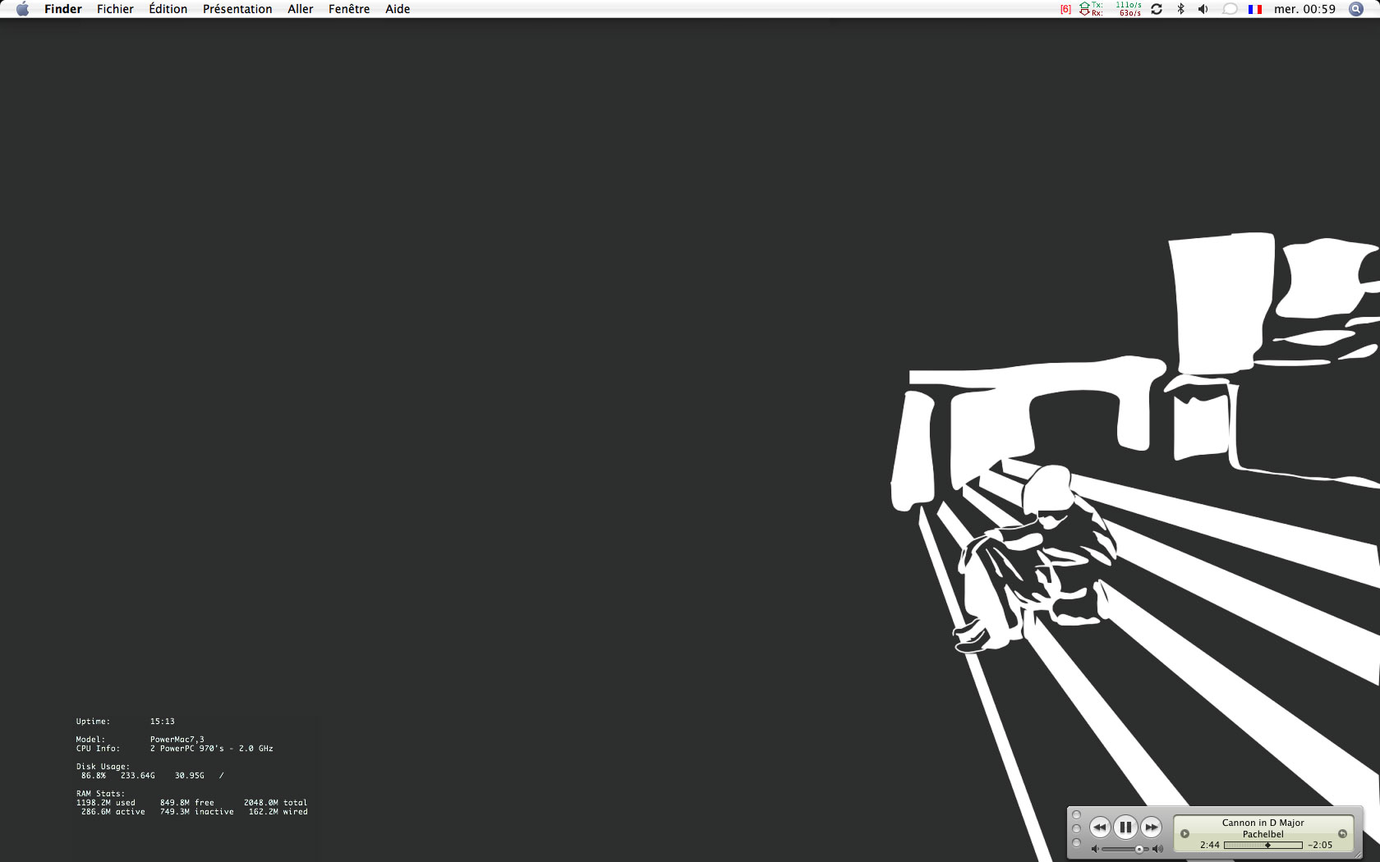Image resolution: width=1380 pixels, height=862 pixels.
Task: Click the Disk Usage: label
Action: [103, 767]
